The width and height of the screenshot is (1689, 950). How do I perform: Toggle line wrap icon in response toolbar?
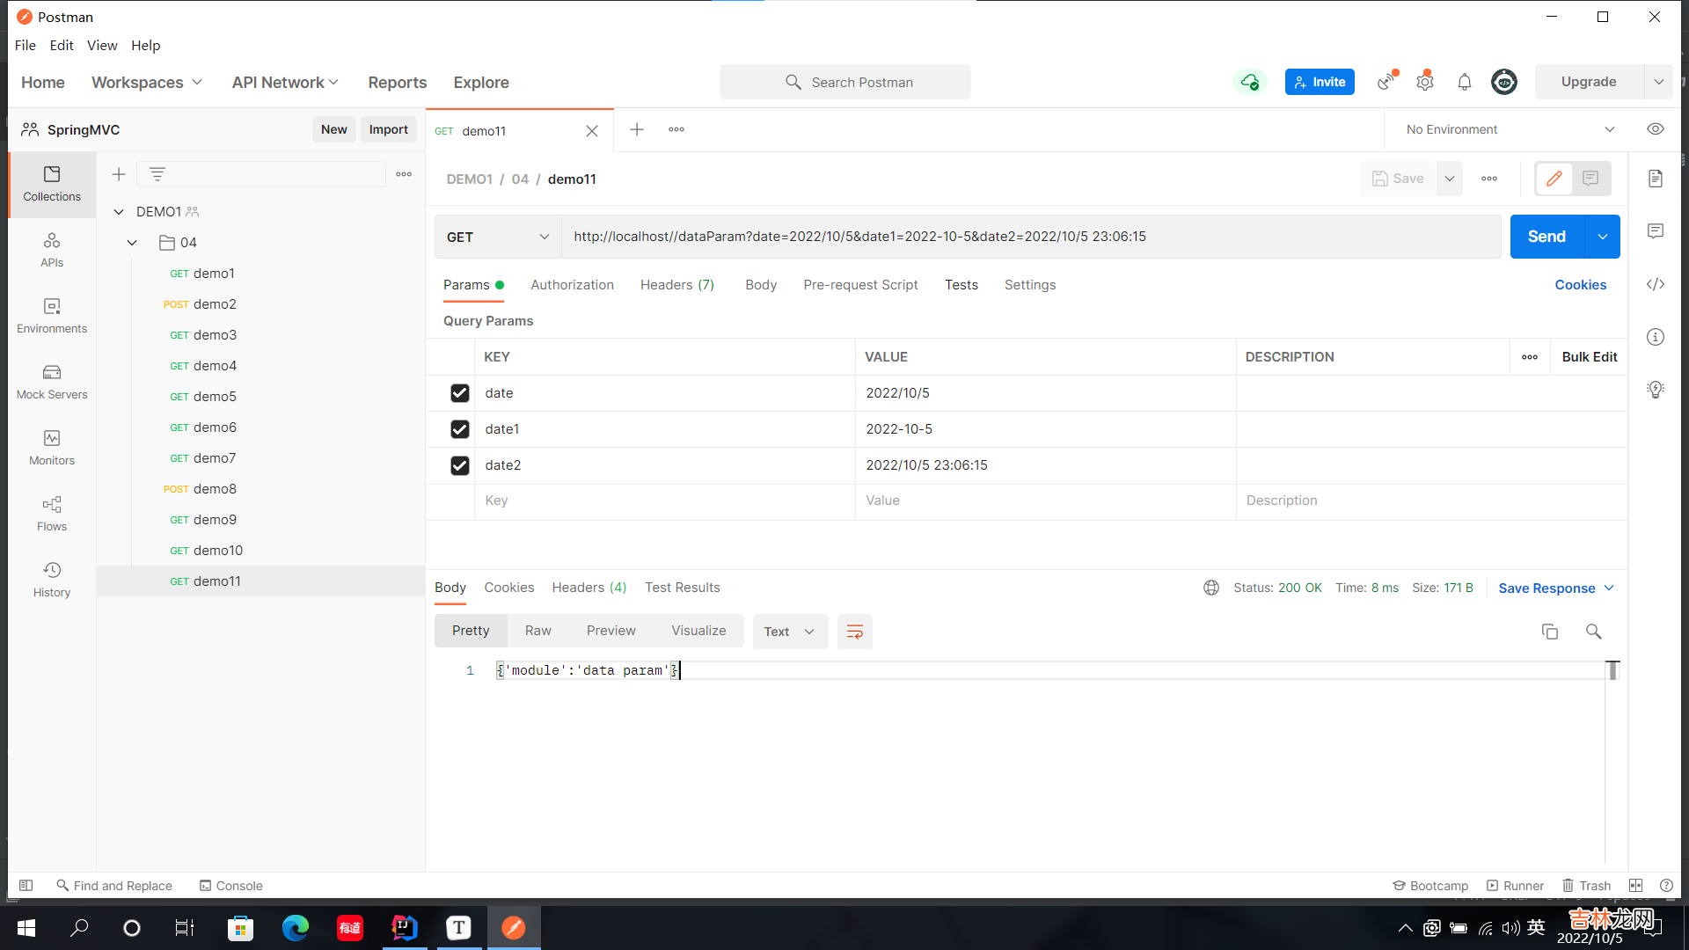click(854, 632)
